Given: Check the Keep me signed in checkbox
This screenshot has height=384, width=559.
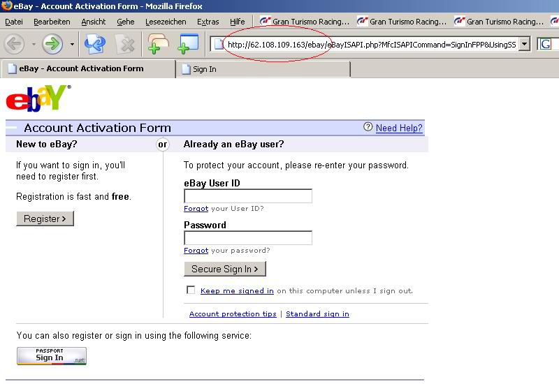Looking at the screenshot, I should point(191,290).
